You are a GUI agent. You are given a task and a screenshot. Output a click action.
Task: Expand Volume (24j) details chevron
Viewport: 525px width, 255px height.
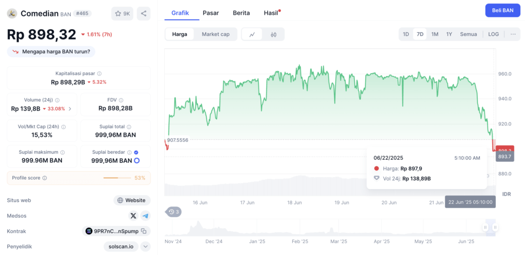pyautogui.click(x=70, y=109)
